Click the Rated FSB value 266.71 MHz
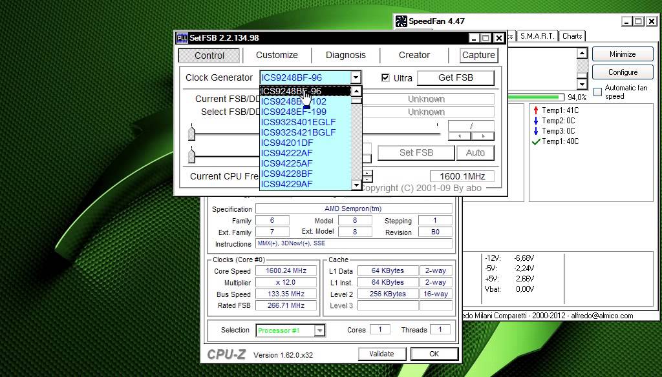The image size is (662, 377). (286, 305)
